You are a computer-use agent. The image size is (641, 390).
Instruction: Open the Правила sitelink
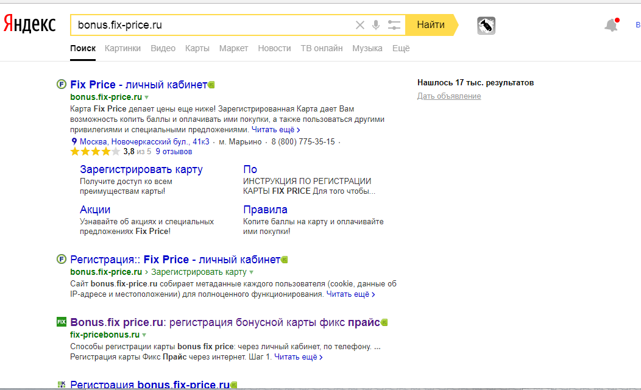click(265, 209)
